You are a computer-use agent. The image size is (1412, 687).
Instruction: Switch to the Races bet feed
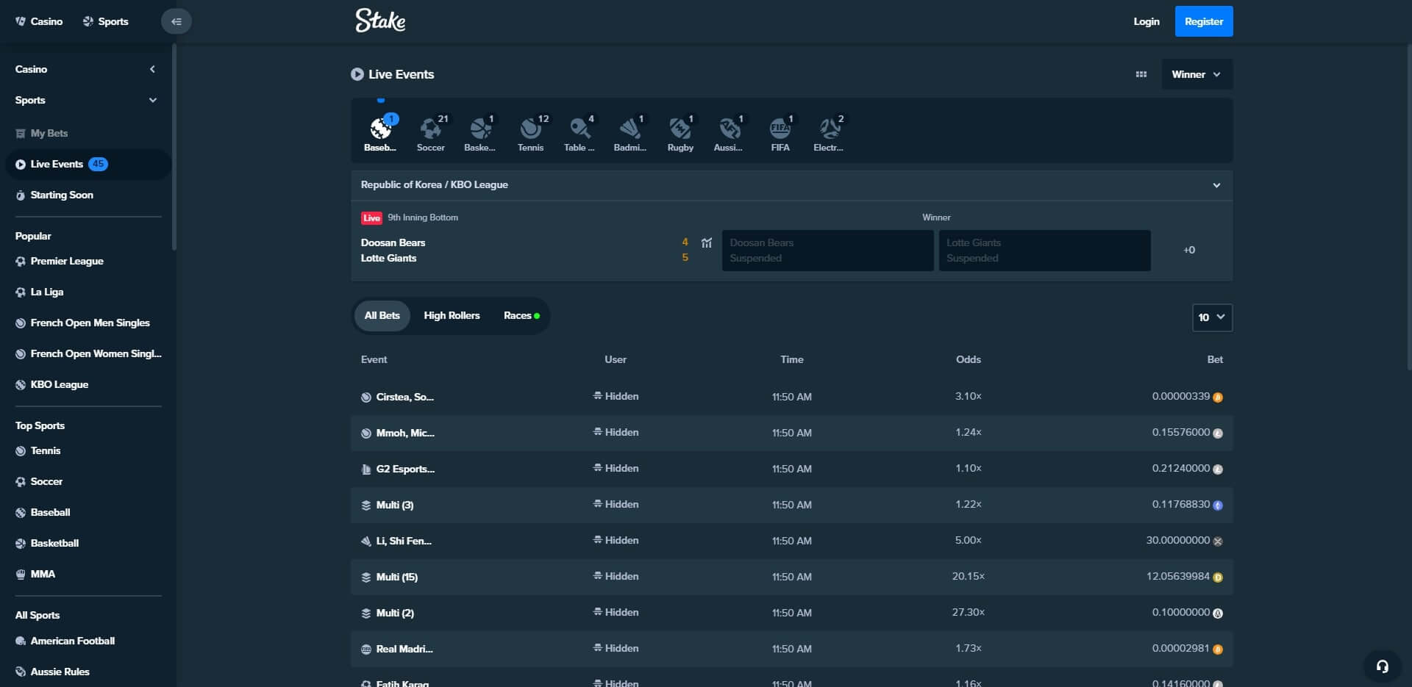(521, 316)
